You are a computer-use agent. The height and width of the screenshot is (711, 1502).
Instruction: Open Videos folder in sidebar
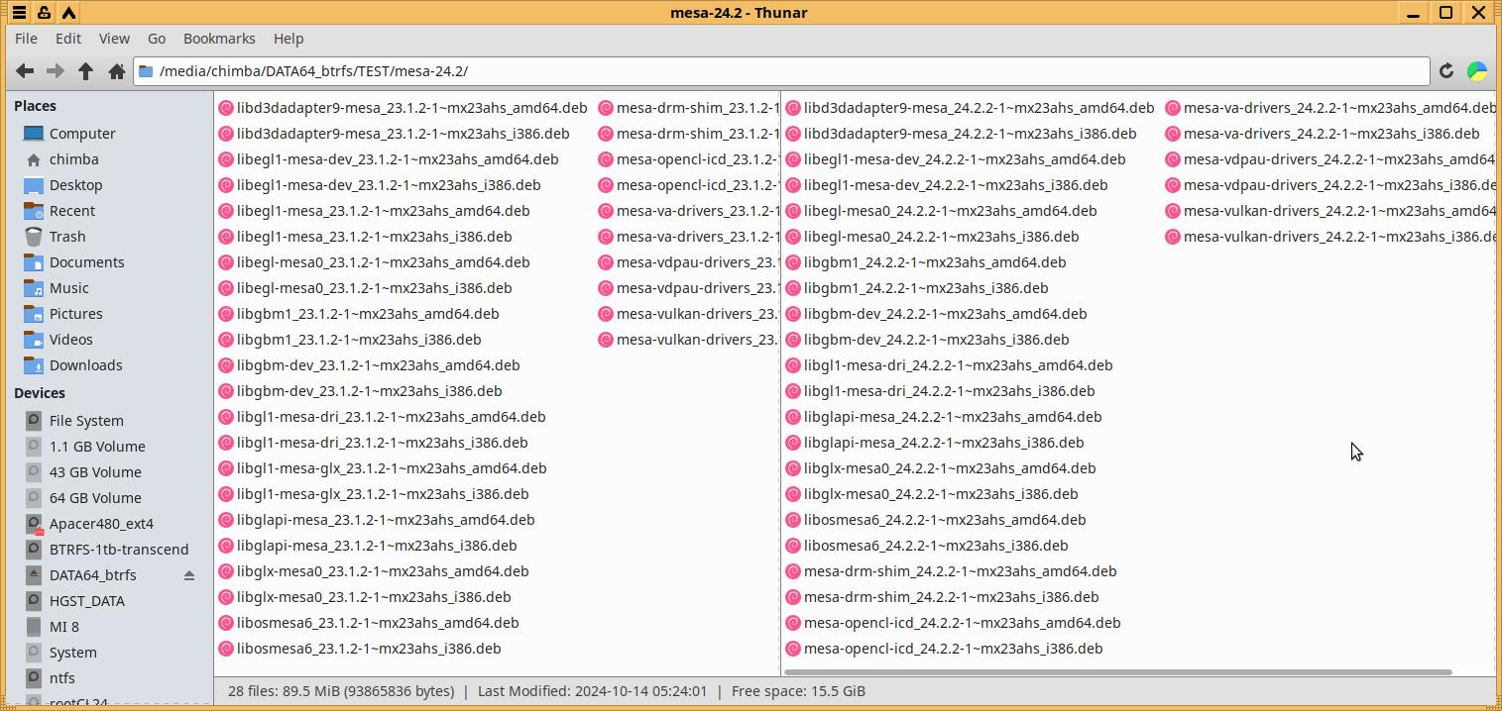pyautogui.click(x=71, y=340)
